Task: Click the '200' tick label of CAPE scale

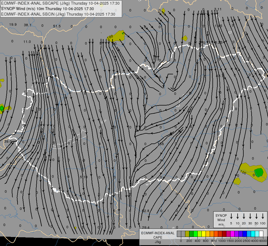Action: click(189, 241)
